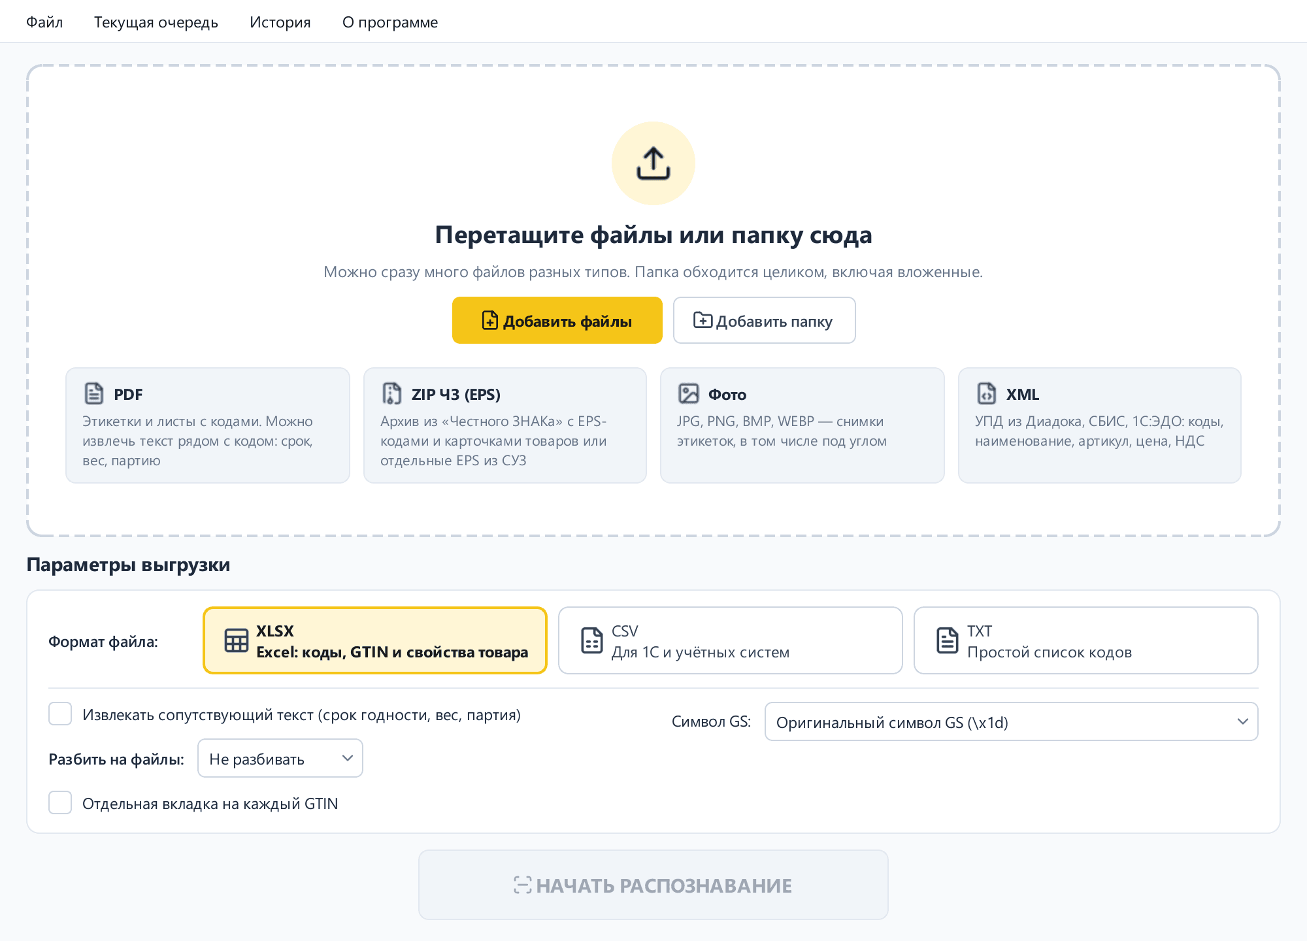Click the XML code file icon

point(987,393)
